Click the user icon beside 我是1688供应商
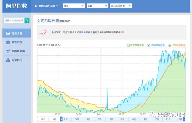 [36, 6]
